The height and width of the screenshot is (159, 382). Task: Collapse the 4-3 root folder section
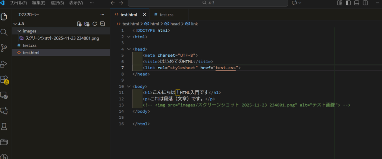(x=15, y=24)
